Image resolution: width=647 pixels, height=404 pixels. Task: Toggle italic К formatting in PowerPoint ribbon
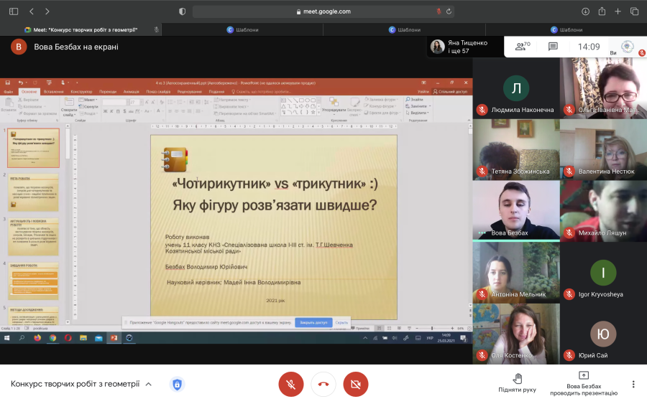tap(112, 111)
